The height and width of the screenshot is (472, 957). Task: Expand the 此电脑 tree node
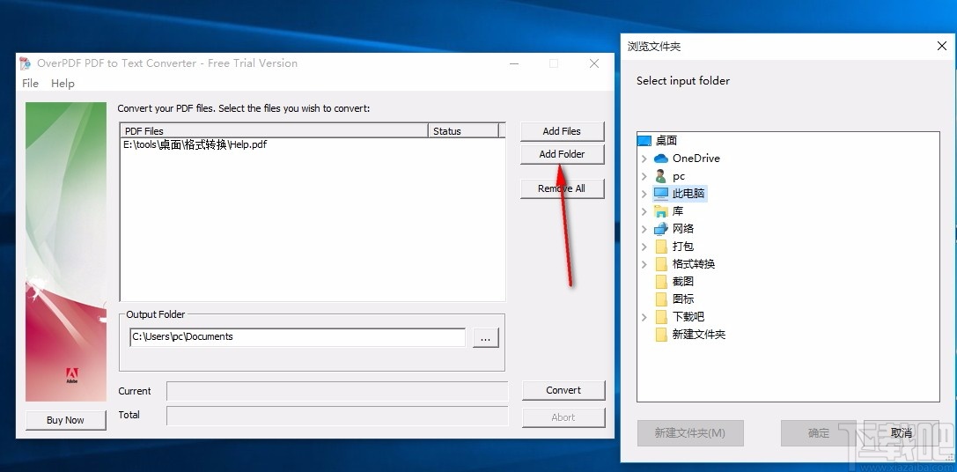pos(644,194)
